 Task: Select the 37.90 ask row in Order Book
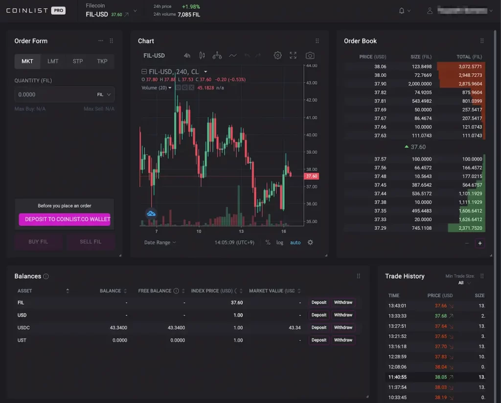point(415,84)
